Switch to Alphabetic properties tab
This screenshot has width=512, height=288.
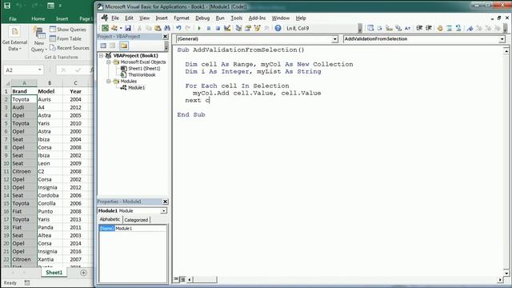[110, 219]
